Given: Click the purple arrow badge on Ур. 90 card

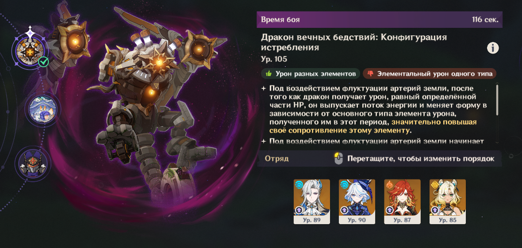Looking at the screenshot, I should click(x=344, y=210).
